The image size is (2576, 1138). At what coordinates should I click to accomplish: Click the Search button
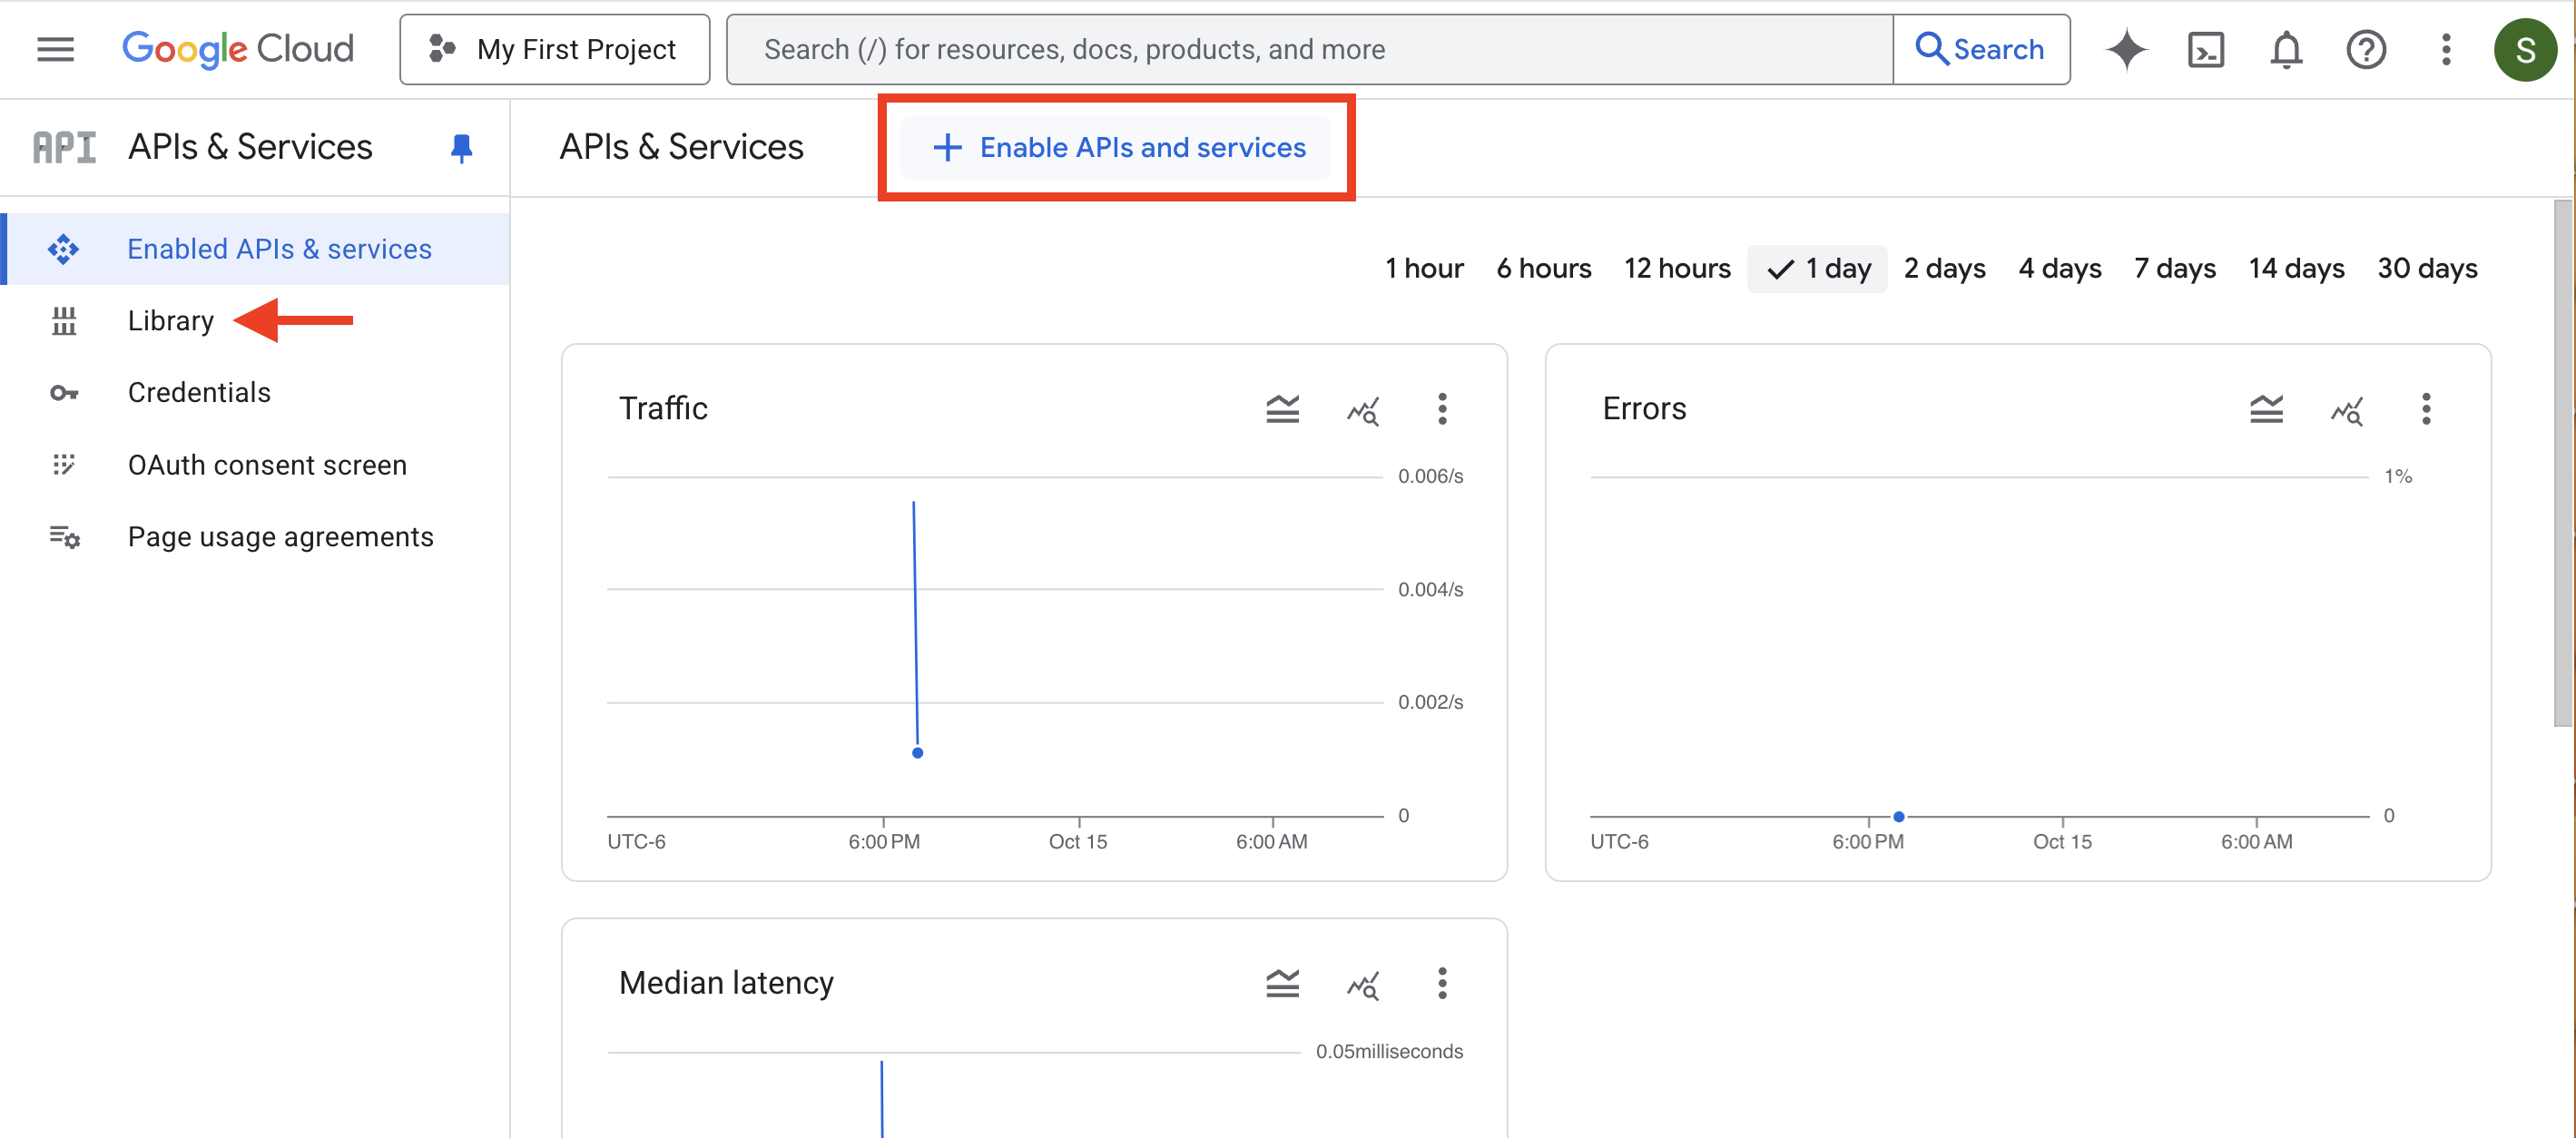click(x=1980, y=49)
